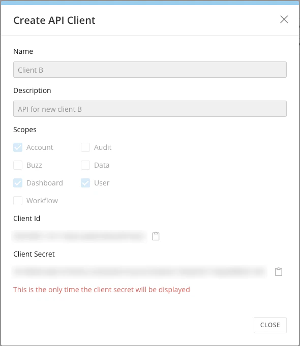The height and width of the screenshot is (346, 300).
Task: Copy the Client Secret to clipboard
Action: [x=279, y=272]
